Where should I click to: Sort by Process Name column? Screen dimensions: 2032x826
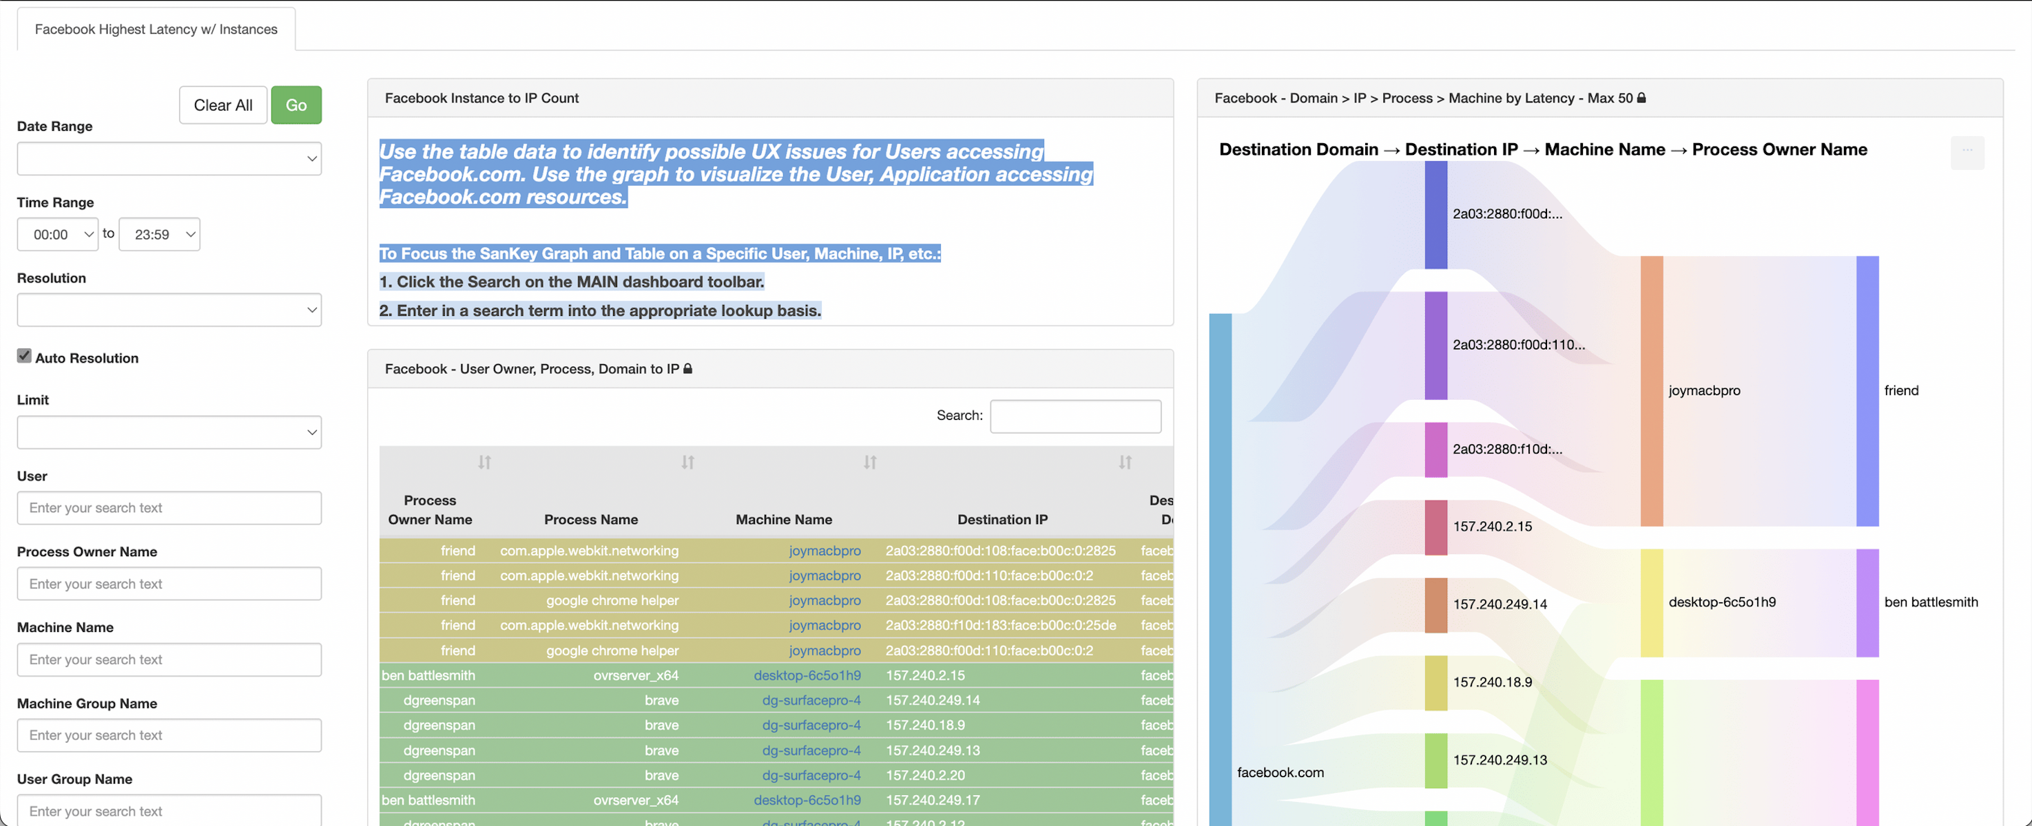click(688, 463)
